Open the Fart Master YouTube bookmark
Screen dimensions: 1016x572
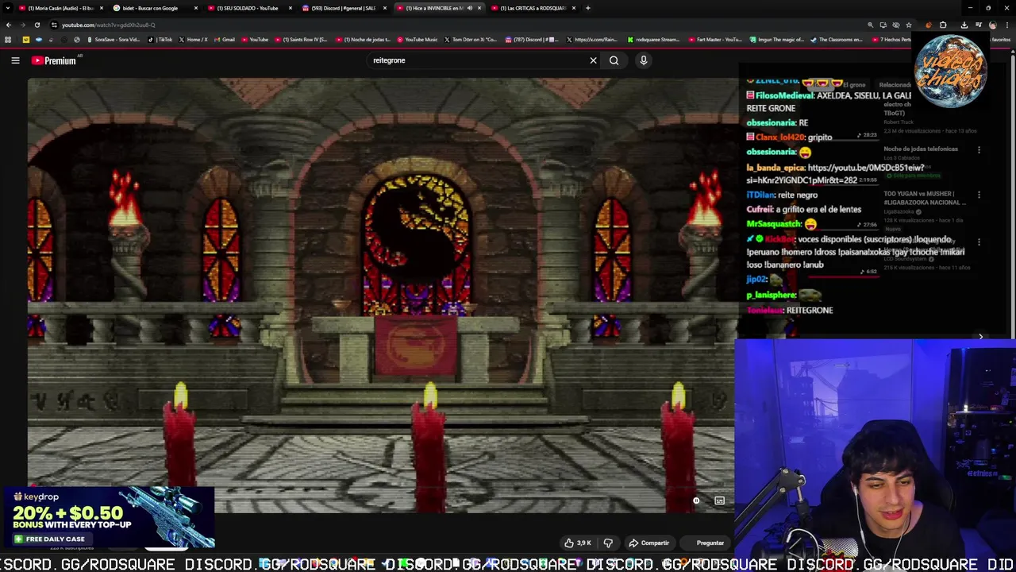(x=715, y=39)
